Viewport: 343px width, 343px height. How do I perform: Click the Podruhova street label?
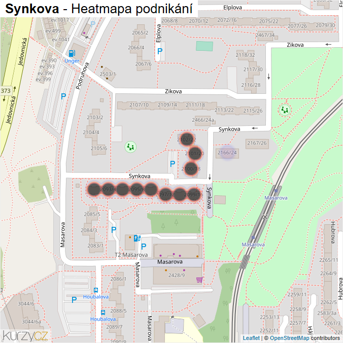pyautogui.click(x=82, y=76)
